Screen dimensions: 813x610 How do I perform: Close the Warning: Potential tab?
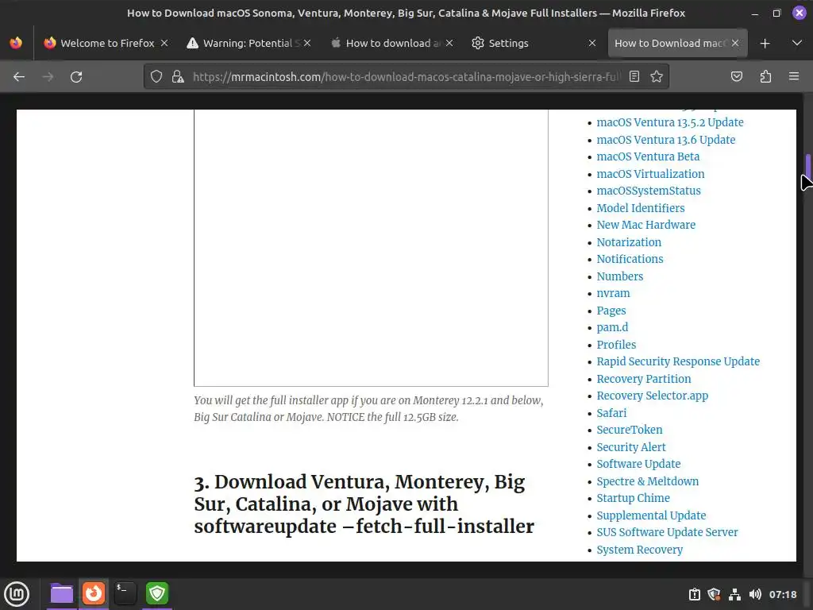point(307,43)
